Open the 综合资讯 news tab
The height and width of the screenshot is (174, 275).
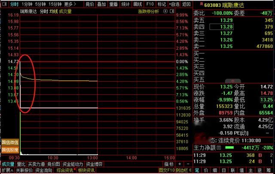pyautogui.click(x=65, y=170)
